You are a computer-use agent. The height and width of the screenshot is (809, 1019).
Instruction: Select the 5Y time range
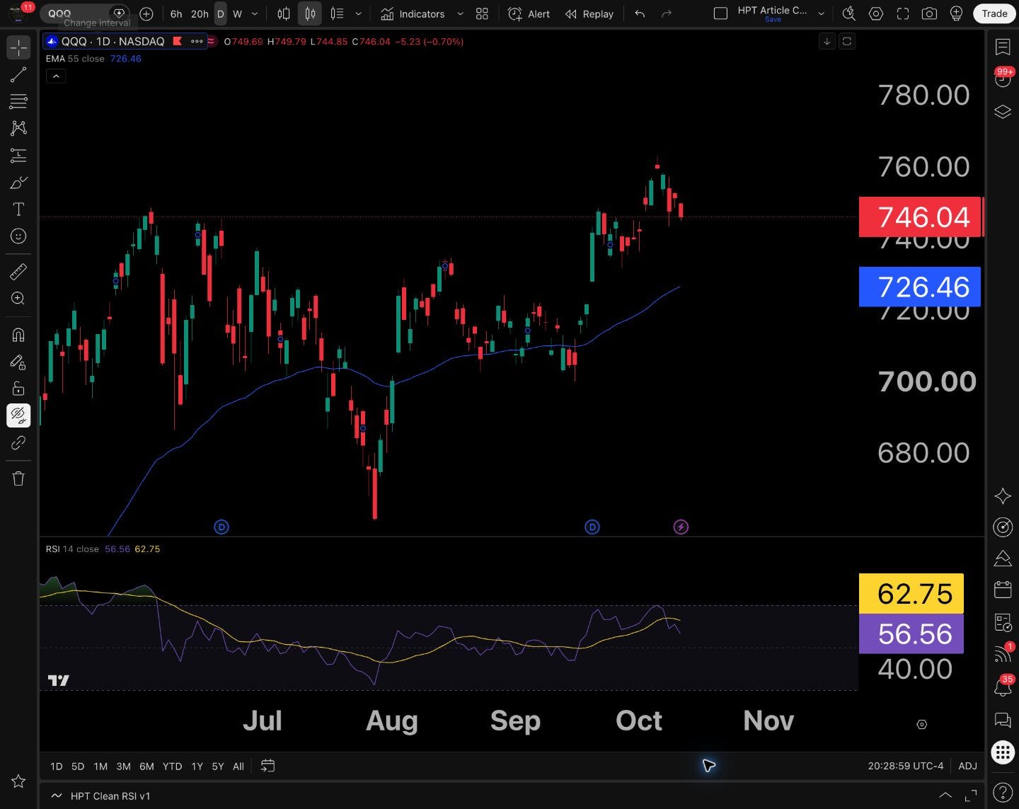click(218, 766)
